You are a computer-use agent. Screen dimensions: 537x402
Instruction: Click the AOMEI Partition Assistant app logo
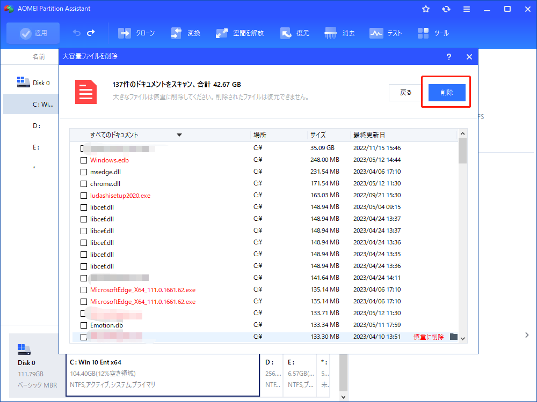9,9
